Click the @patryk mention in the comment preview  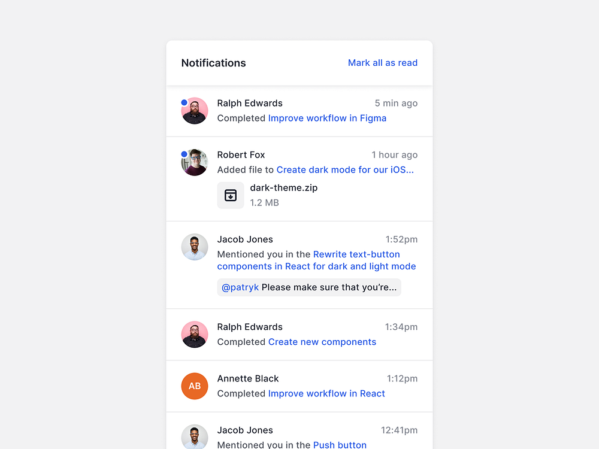coord(240,287)
